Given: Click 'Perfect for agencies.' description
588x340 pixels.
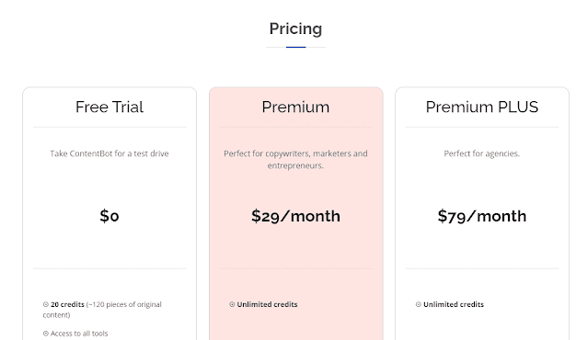Looking at the screenshot, I should 482,153.
